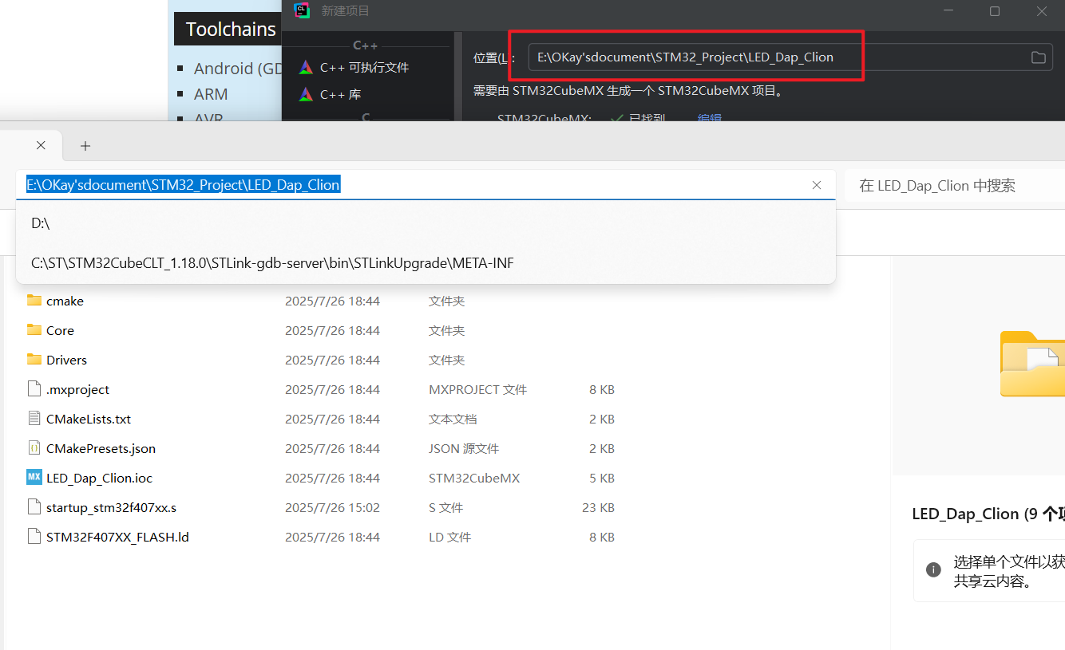This screenshot has width=1065, height=650.
Task: Click the MXPROJECT 文件 type cell
Action: [477, 389]
